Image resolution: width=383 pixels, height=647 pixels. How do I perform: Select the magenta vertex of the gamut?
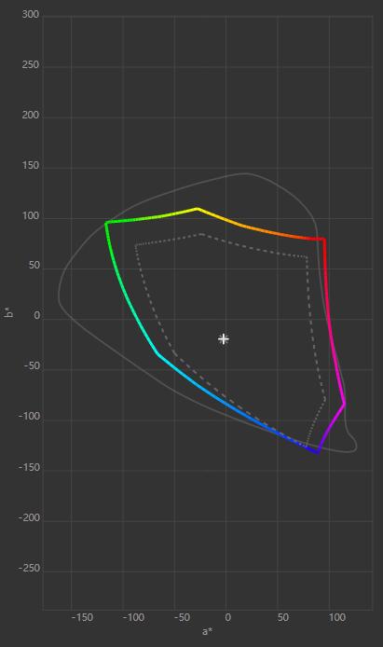coord(344,405)
